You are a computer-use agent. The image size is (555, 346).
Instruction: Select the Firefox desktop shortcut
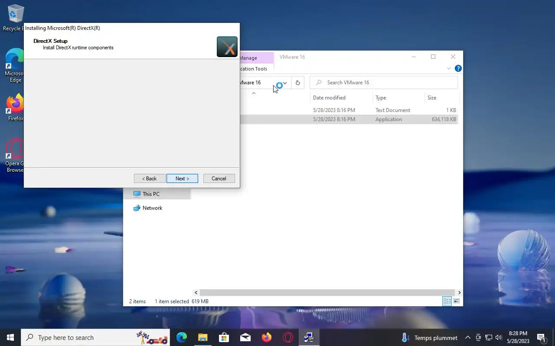point(15,108)
